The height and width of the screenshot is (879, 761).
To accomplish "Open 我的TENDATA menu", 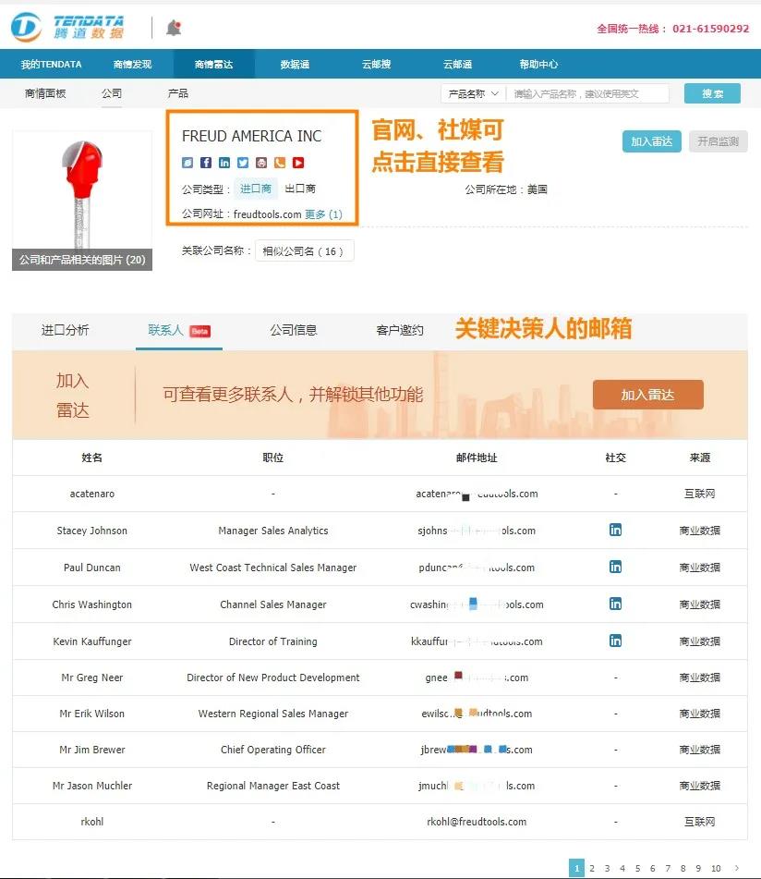I will coord(51,64).
